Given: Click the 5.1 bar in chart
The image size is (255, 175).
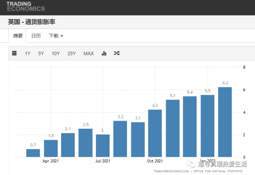Looking at the screenshot, I should click(172, 128).
